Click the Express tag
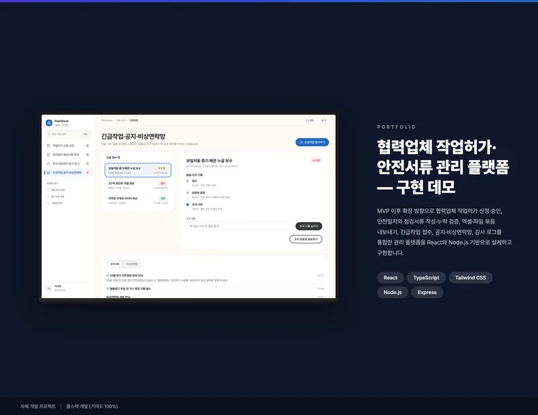This screenshot has height=415, width=538. point(427,293)
